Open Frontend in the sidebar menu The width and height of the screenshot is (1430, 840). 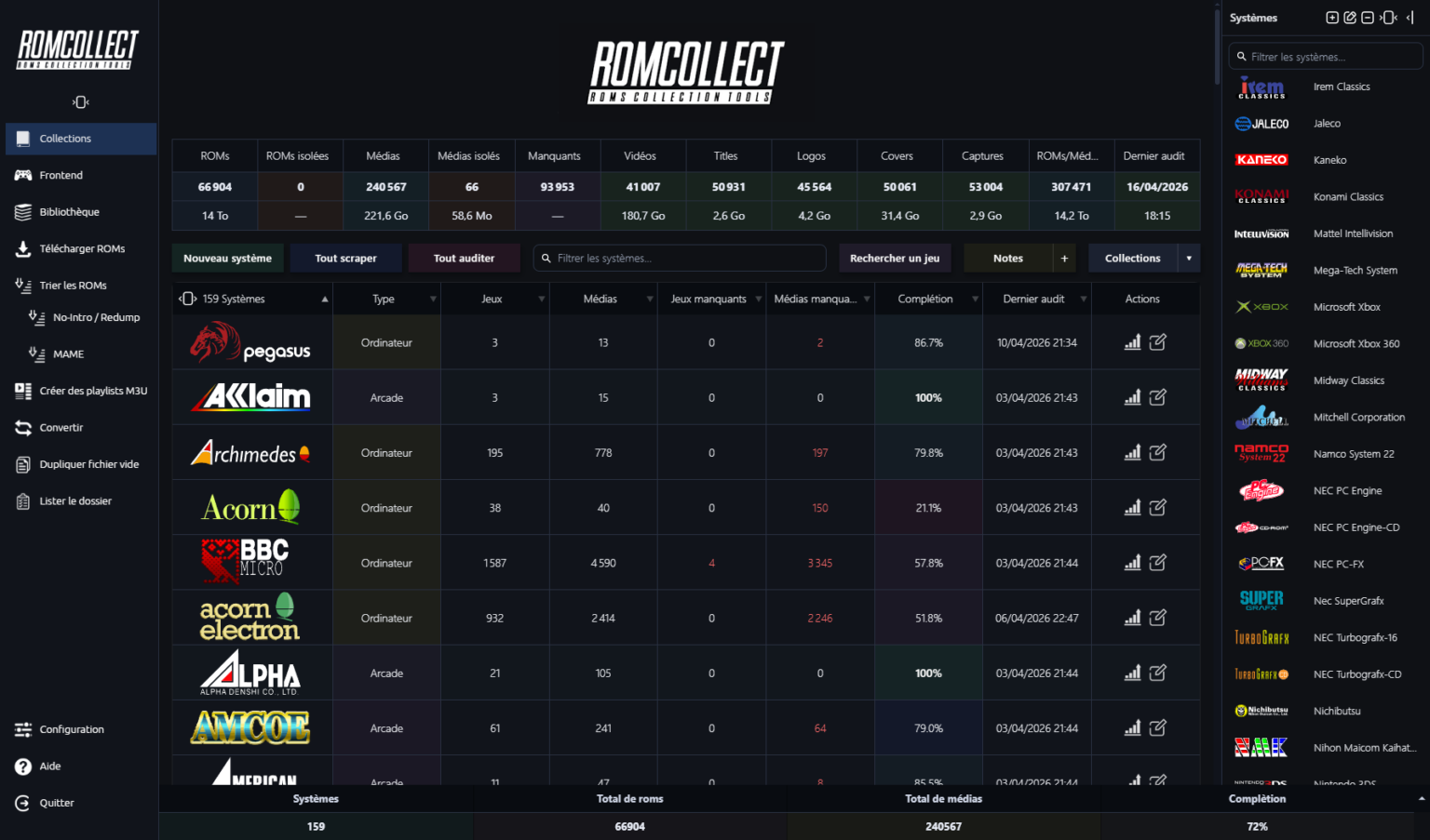(61, 175)
